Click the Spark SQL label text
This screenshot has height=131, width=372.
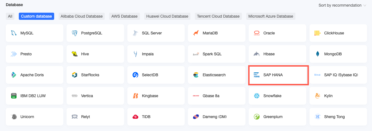[212, 54]
